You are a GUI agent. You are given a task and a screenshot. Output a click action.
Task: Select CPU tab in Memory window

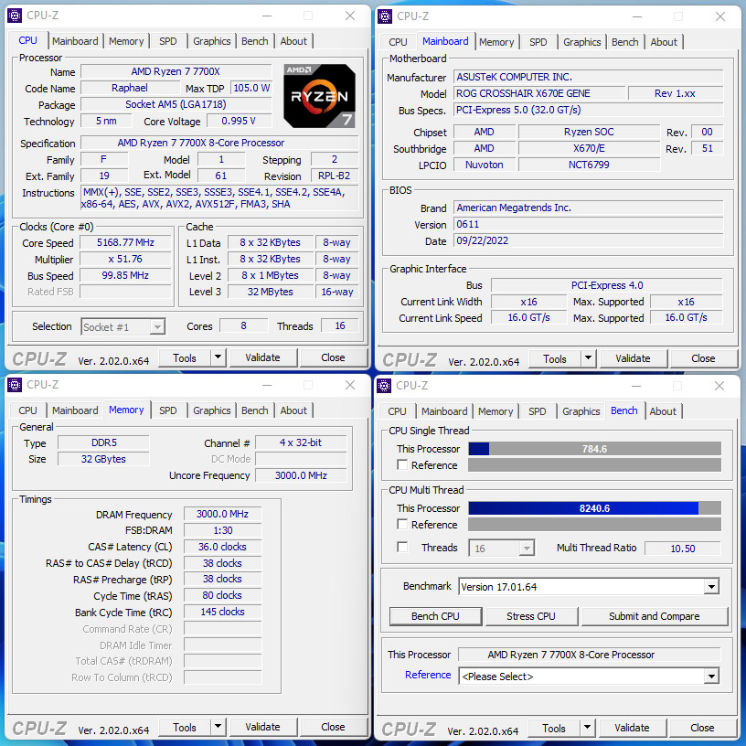pyautogui.click(x=27, y=410)
